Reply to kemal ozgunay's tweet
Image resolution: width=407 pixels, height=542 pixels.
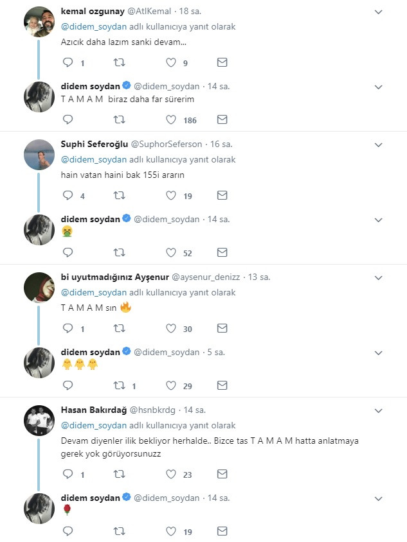point(68,62)
